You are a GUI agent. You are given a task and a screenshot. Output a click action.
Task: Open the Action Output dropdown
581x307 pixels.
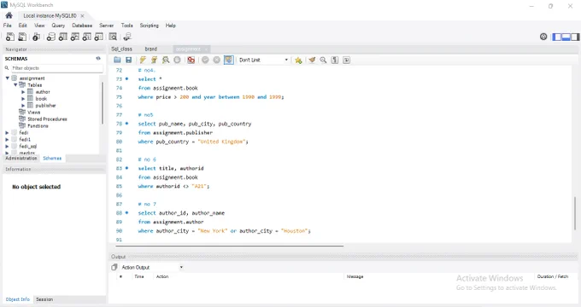click(152, 267)
